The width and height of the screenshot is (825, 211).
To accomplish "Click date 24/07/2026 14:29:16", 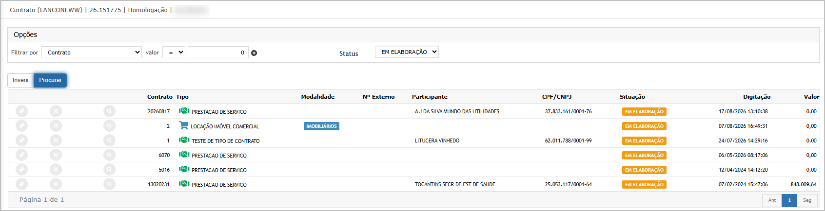I will click(743, 141).
